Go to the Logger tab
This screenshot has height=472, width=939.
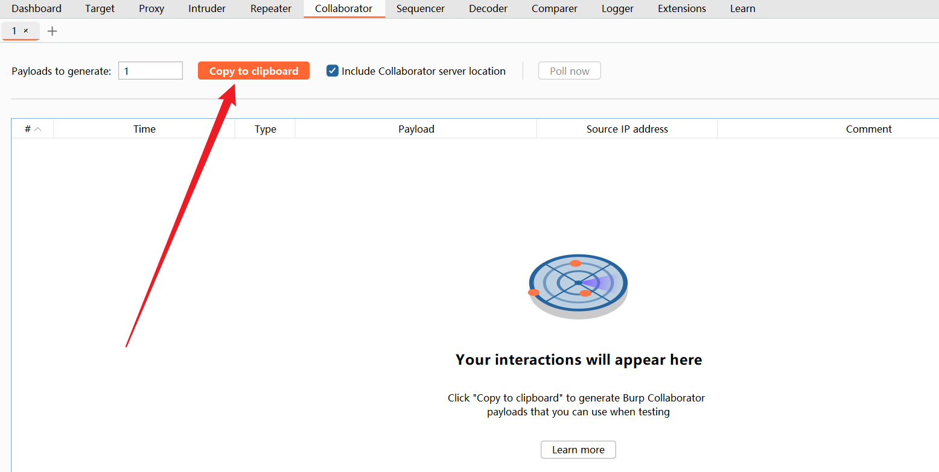(x=618, y=8)
